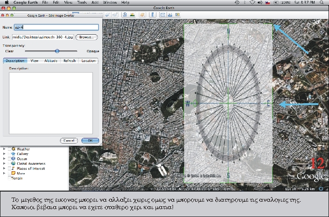The height and width of the screenshot is (217, 329).
Task: Switch to the View tab
Action: tap(34, 61)
